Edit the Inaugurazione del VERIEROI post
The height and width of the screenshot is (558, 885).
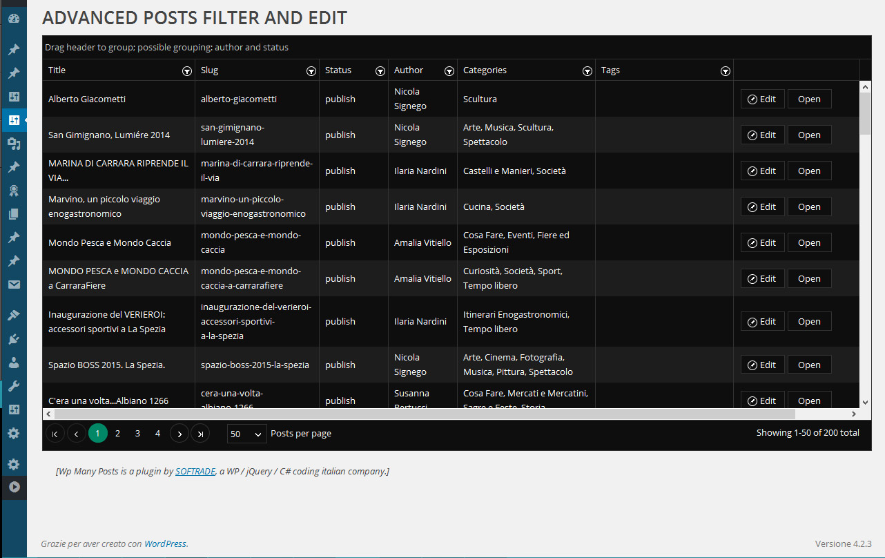[762, 321]
